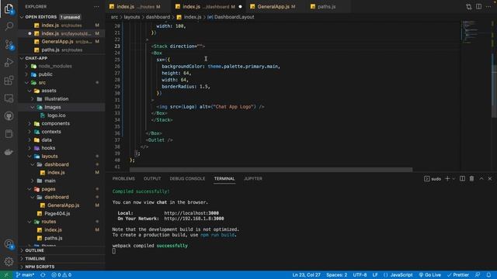
Task: Open feedback icon in status bar
Action: pyautogui.click(x=478, y=275)
